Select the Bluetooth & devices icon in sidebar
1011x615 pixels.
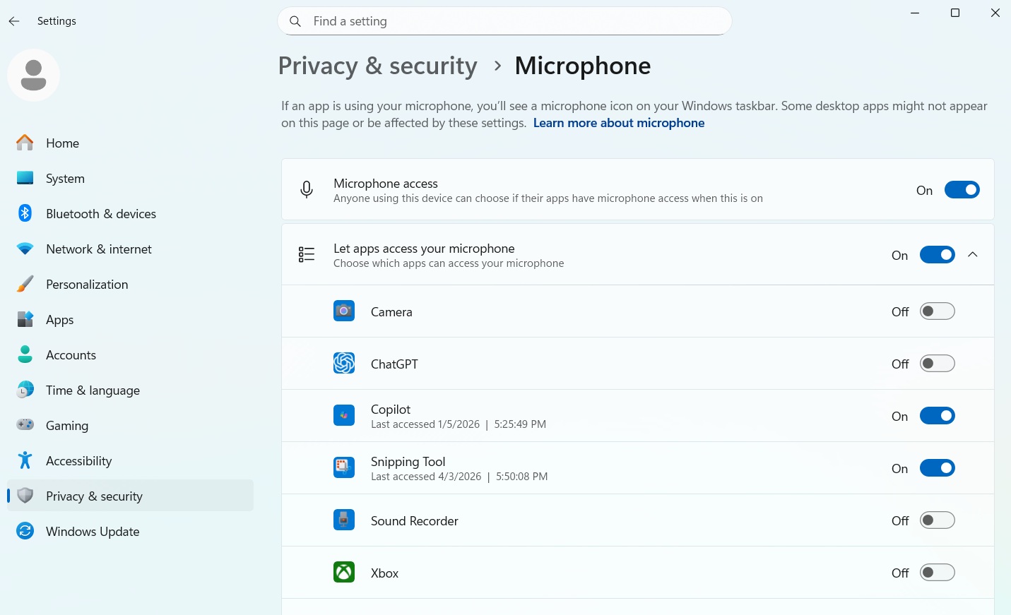click(25, 213)
